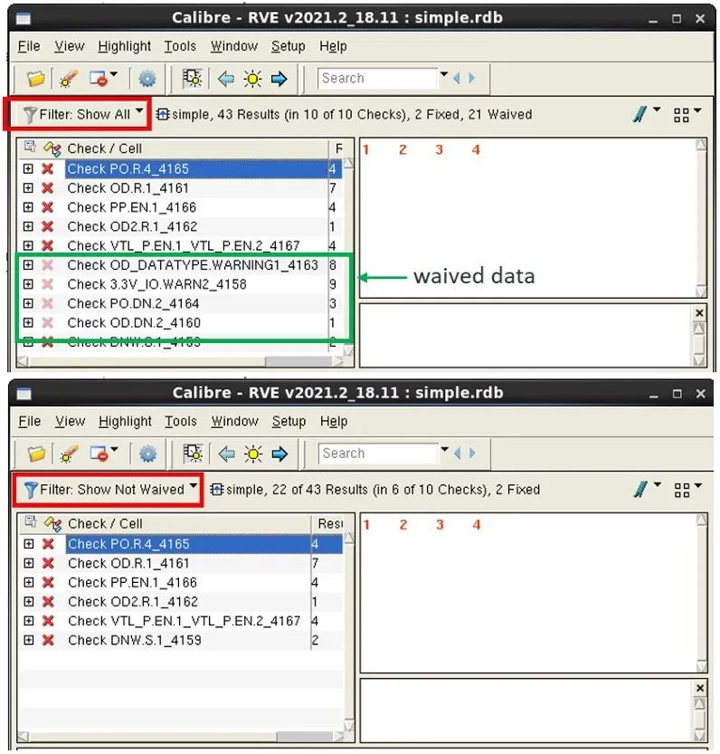Open search history dropdown in top window
This screenshot has height=754, width=720.
[444, 74]
